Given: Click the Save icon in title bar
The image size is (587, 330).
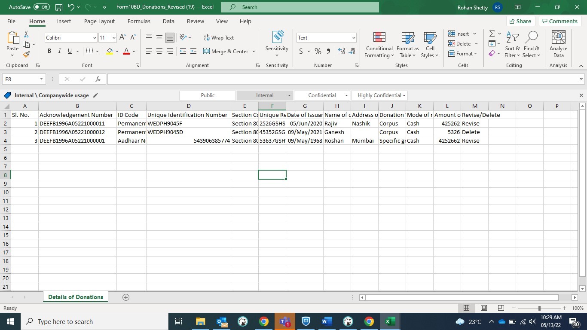Looking at the screenshot, I should pos(59,7).
